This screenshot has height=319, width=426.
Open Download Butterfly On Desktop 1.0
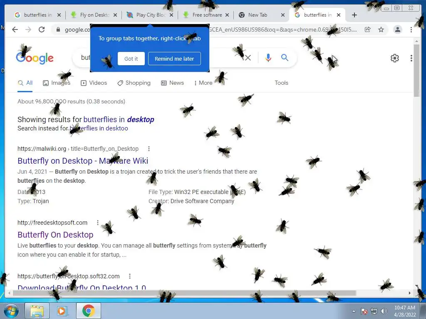click(82, 287)
